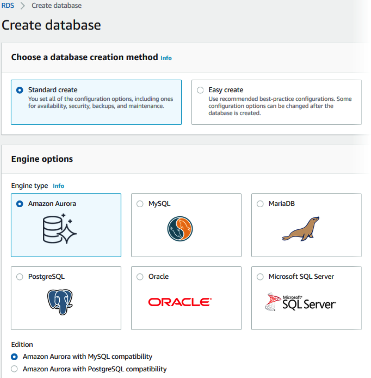The height and width of the screenshot is (378, 371).
Task: Select the Easy create radio button
Action: (x=200, y=90)
